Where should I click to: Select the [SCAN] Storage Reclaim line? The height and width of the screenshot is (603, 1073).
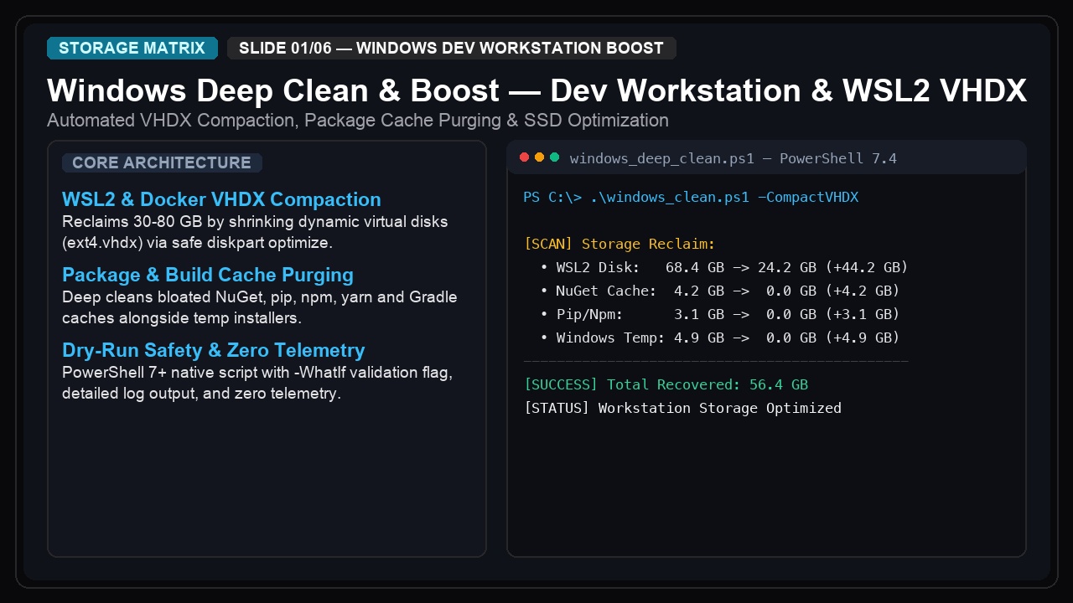tap(619, 245)
